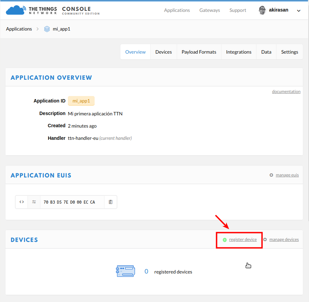Viewport: 309px width, 302px height.
Task: Click manage devices link
Action: pyautogui.click(x=284, y=240)
